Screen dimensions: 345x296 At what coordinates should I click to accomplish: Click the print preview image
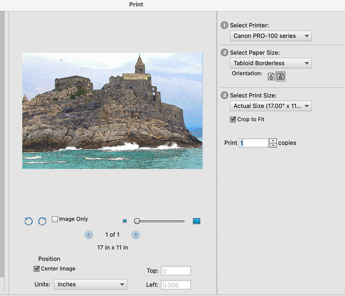click(113, 111)
